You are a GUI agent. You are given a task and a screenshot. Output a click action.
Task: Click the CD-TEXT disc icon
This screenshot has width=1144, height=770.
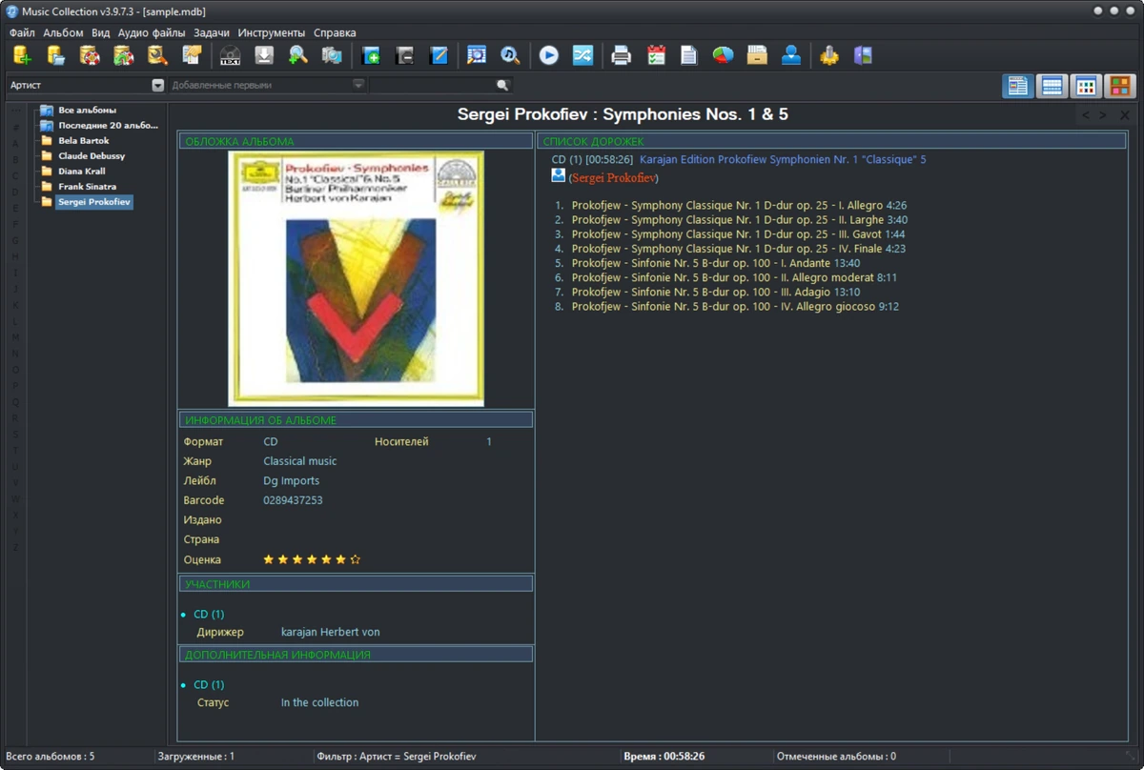pos(230,55)
